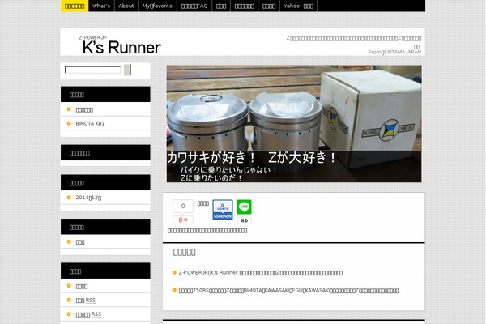Open the FAQ menu item
This screenshot has height=324, width=486.
194,6
